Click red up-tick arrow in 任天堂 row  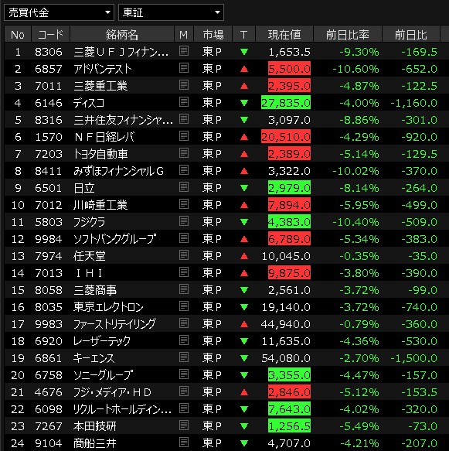tap(244, 256)
